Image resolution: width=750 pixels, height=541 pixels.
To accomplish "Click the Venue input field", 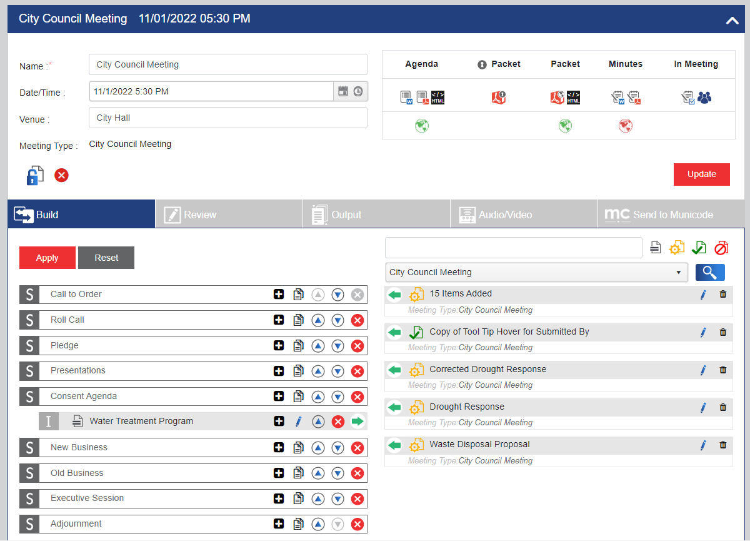I will point(228,118).
